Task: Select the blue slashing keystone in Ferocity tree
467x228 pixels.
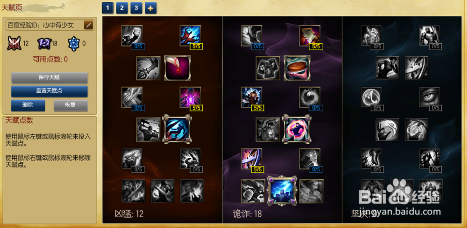Action: [177, 129]
